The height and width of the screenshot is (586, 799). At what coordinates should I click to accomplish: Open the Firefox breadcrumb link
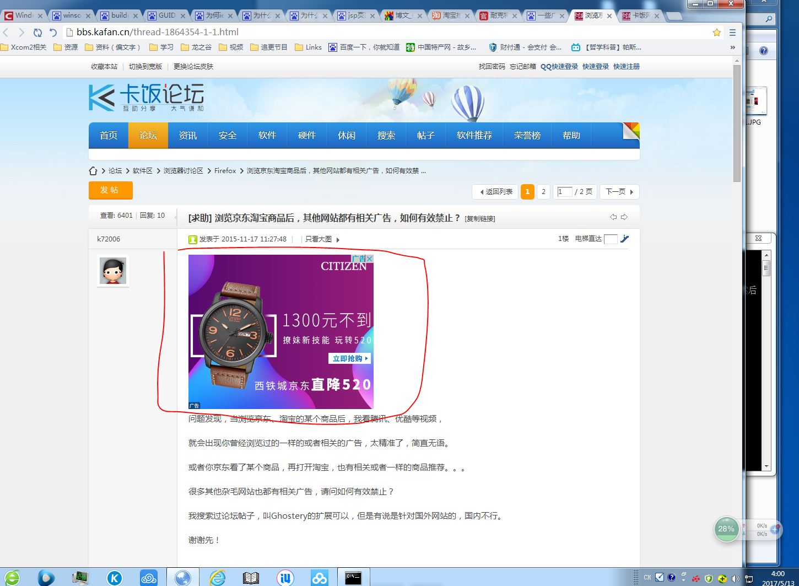225,171
